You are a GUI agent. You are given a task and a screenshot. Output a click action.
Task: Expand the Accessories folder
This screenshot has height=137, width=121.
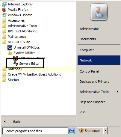(16, 20)
